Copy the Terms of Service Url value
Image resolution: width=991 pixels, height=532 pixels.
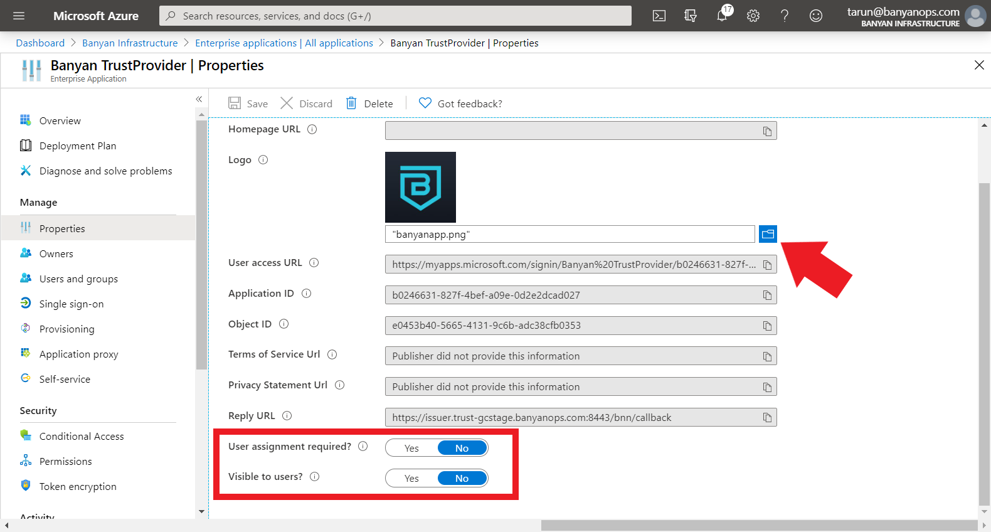[767, 356]
